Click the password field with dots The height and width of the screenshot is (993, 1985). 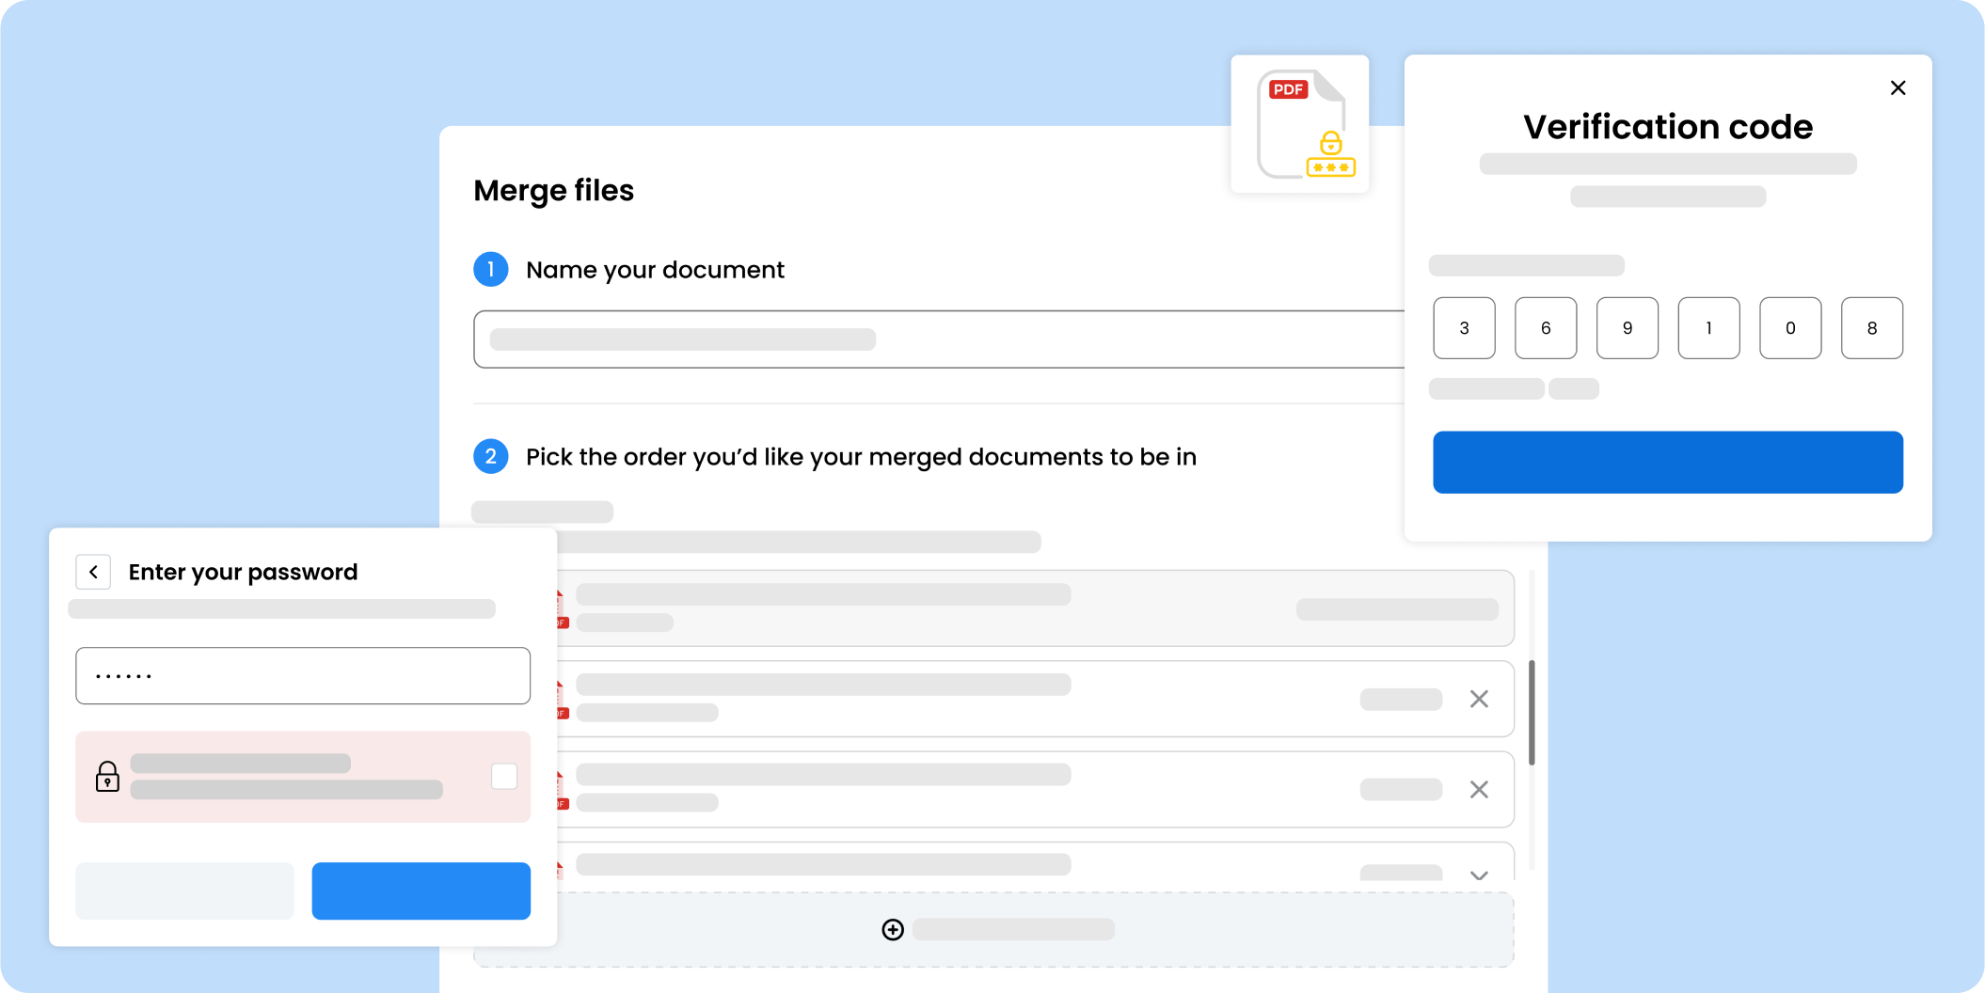point(303,675)
